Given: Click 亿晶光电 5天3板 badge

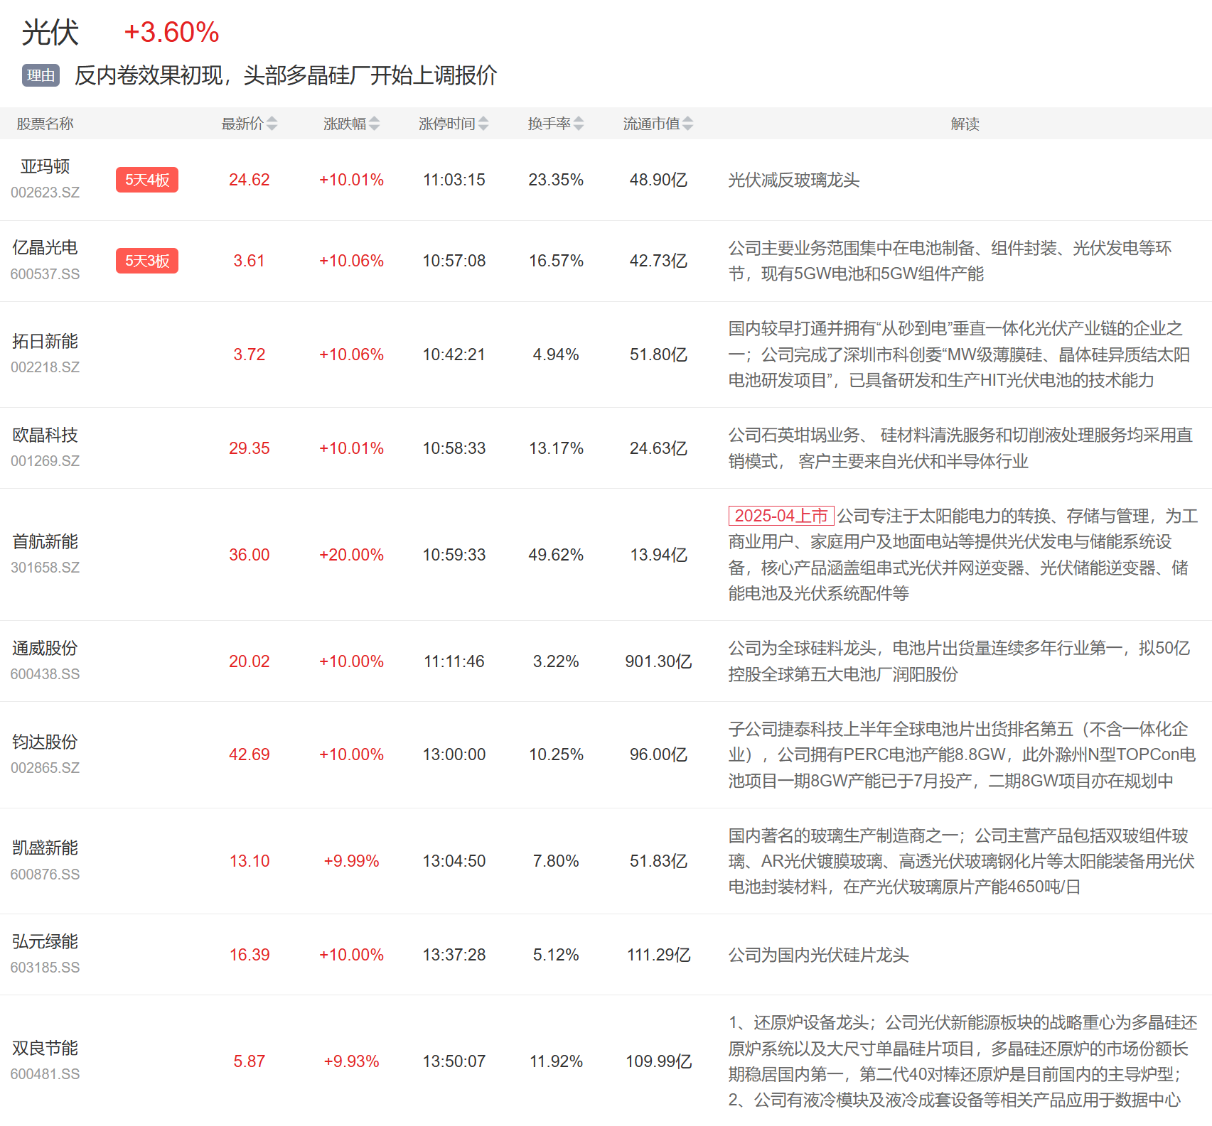Looking at the screenshot, I should [x=147, y=261].
